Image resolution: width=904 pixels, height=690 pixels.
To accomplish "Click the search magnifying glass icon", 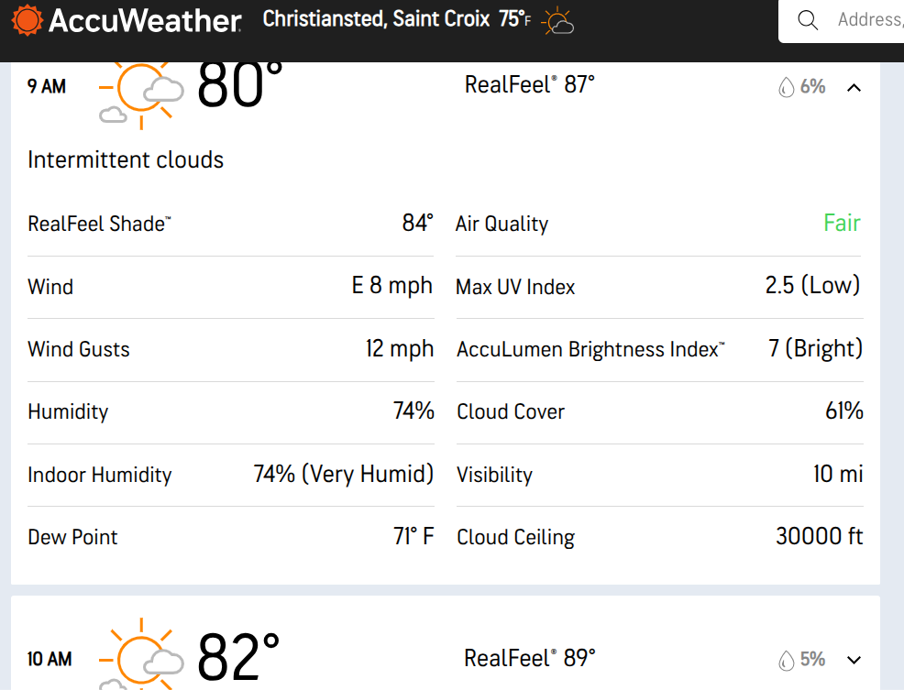I will [x=808, y=20].
